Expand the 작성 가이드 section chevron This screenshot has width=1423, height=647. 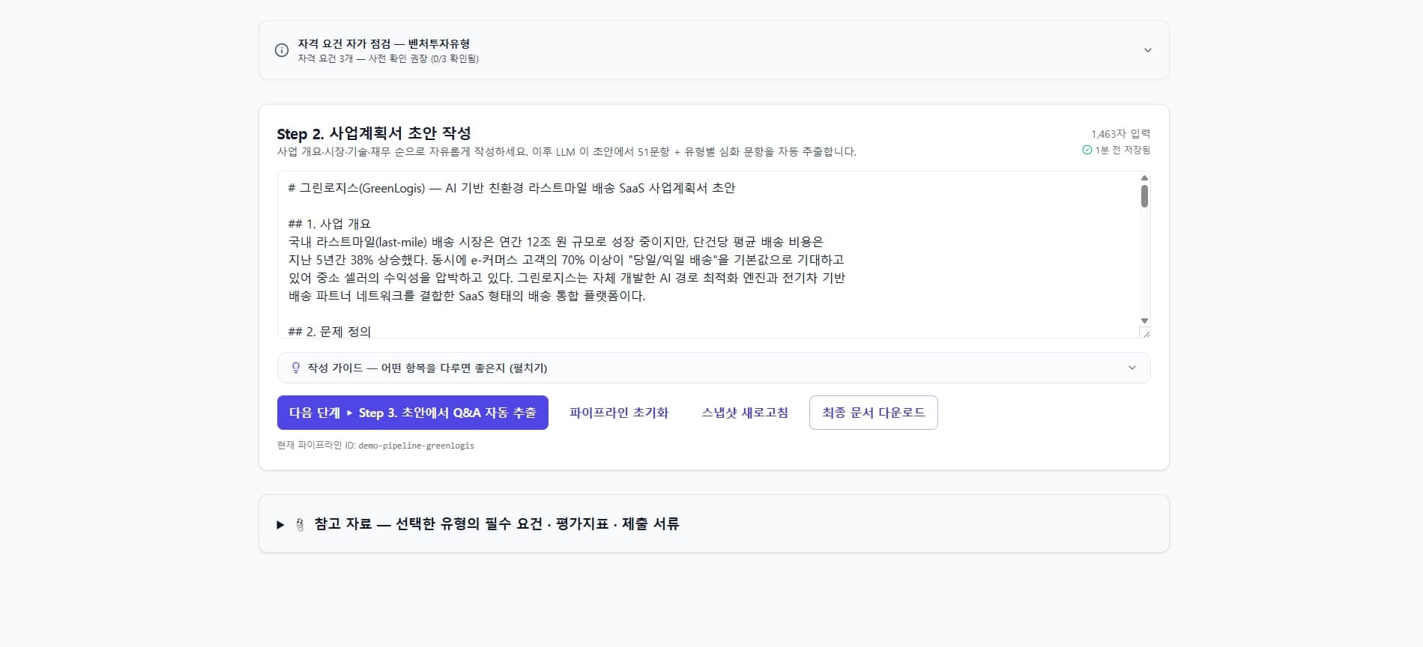coord(1132,368)
